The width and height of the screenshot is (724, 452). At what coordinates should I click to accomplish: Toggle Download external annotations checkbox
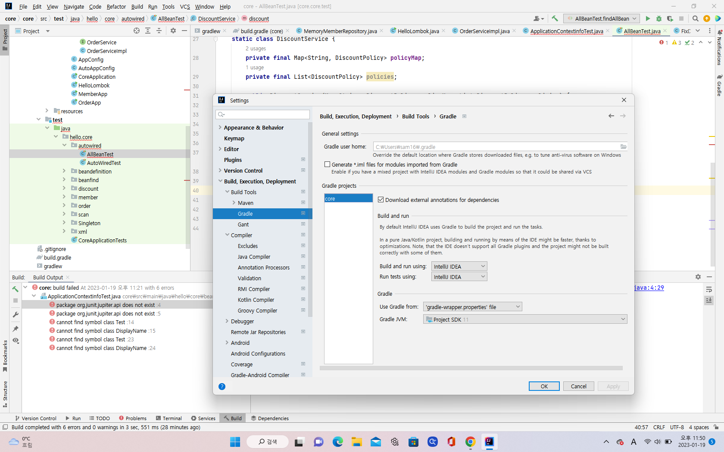[381, 200]
